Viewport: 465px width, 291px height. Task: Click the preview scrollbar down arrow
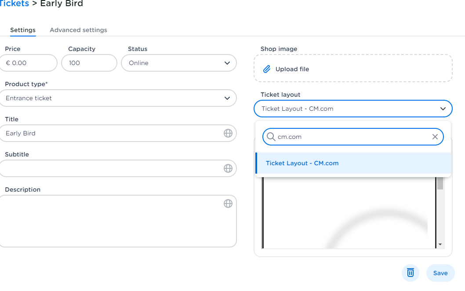click(x=440, y=244)
